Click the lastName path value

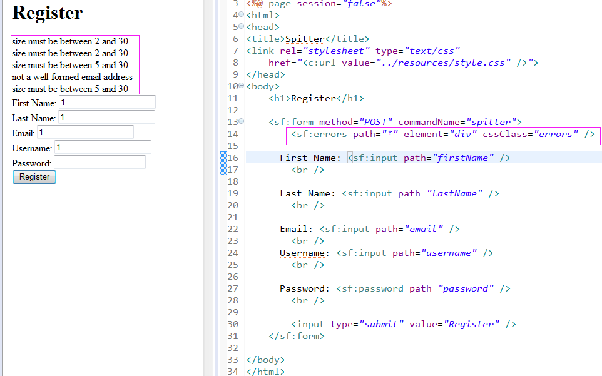coord(454,193)
